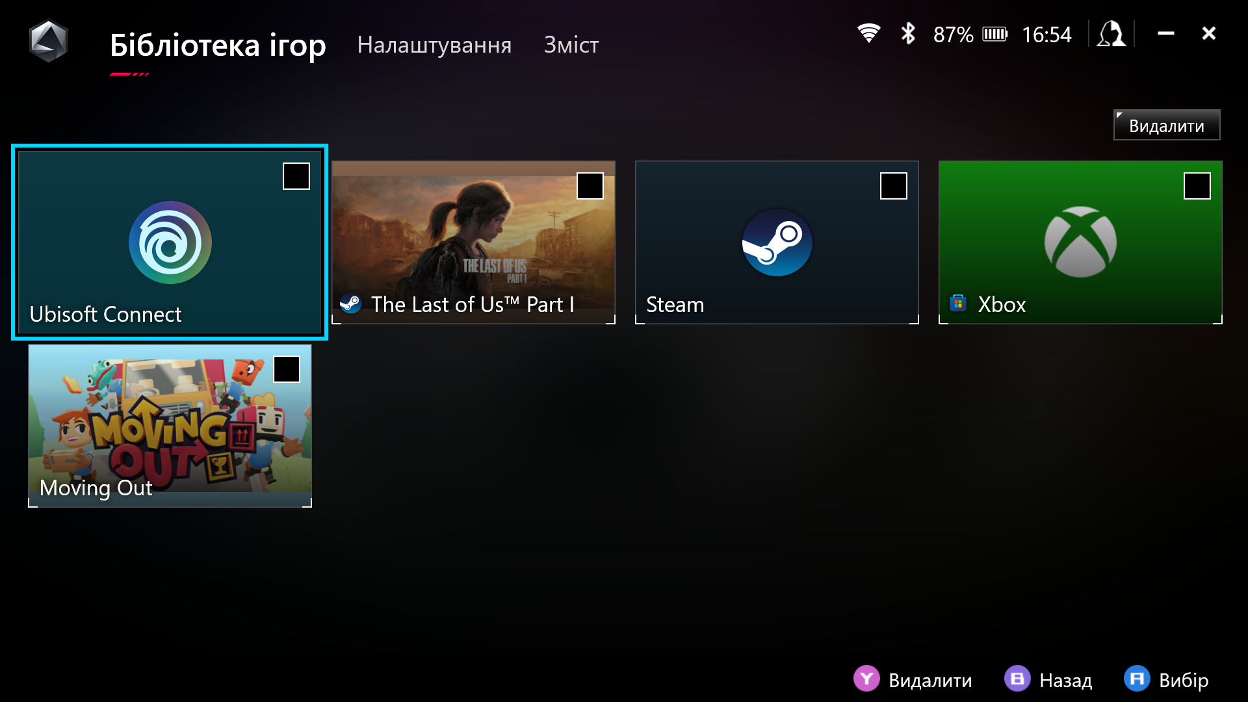
Task: Check the Ubisoft Connect selection checkbox
Action: pyautogui.click(x=296, y=176)
